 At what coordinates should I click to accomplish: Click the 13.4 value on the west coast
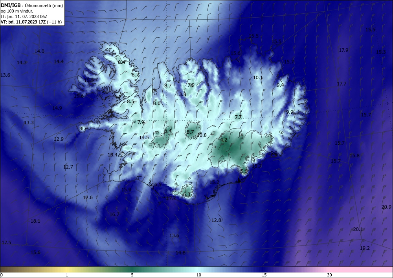pyautogui.click(x=112, y=155)
